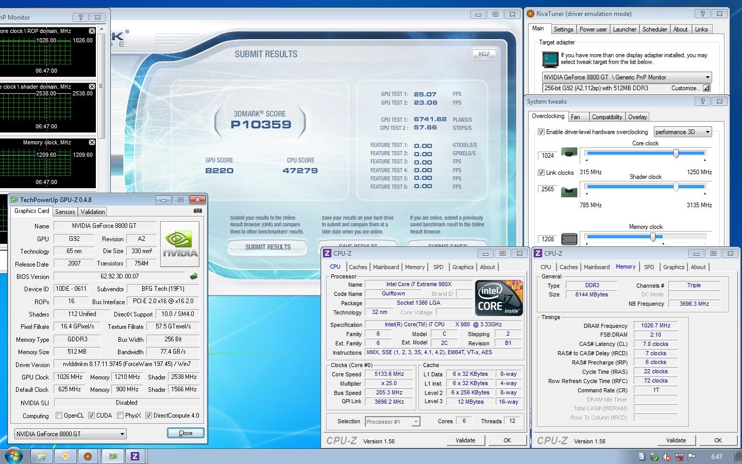Click the GPU-Z BIOS save chip icon
Screen dimensions: 742x464
[x=194, y=276]
